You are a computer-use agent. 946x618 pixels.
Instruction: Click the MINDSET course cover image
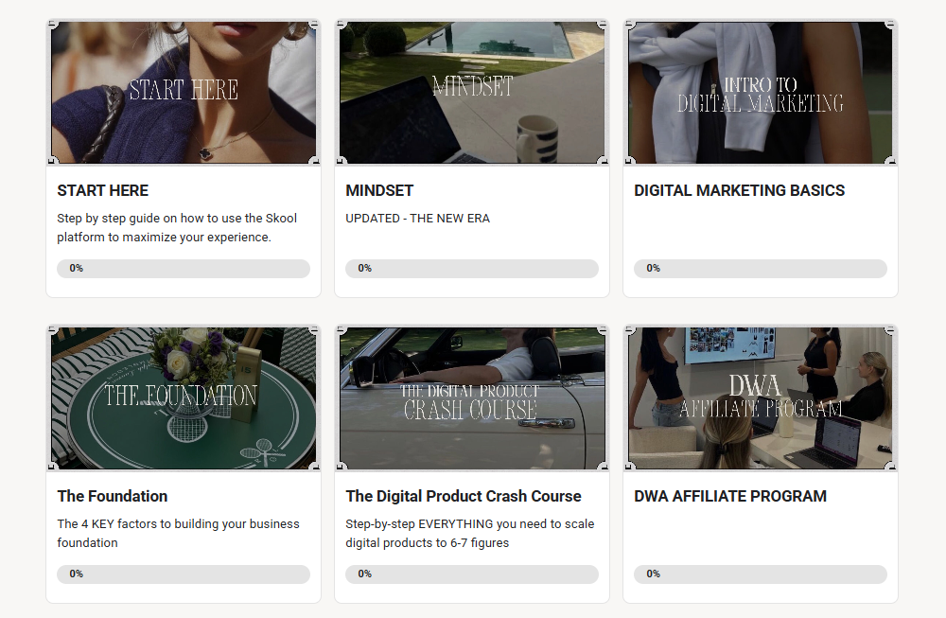(471, 93)
